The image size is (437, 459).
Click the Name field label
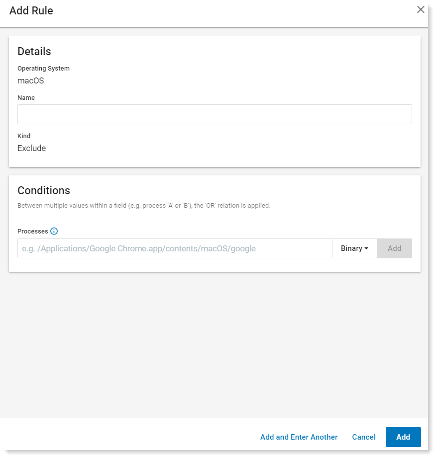tap(26, 98)
